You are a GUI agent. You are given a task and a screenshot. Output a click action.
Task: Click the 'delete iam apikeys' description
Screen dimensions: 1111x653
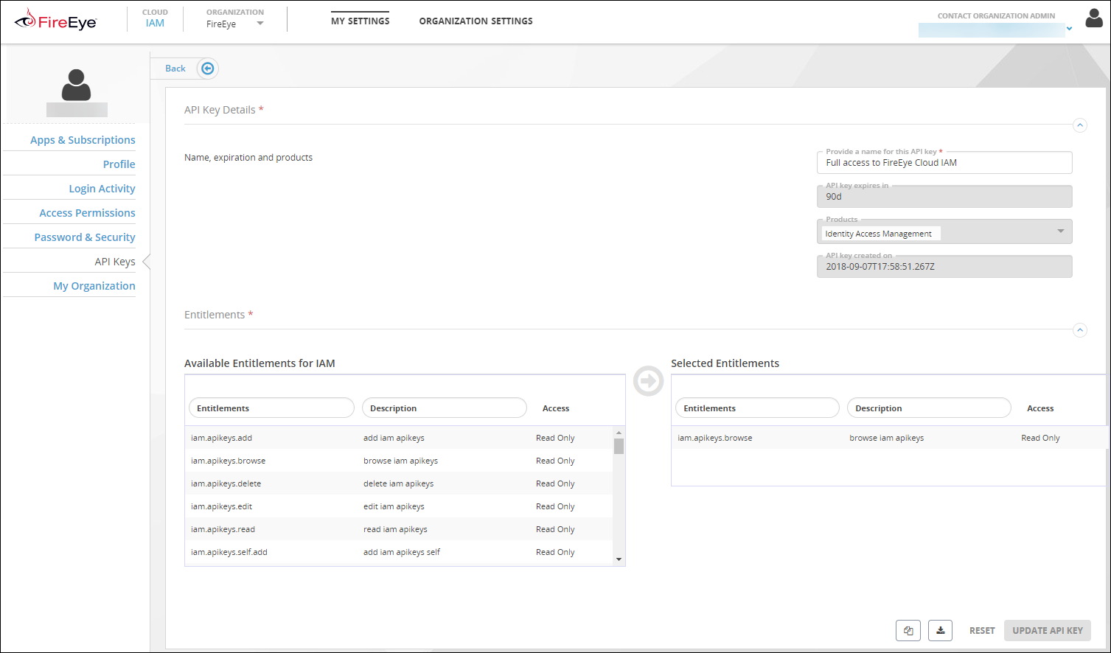click(399, 483)
